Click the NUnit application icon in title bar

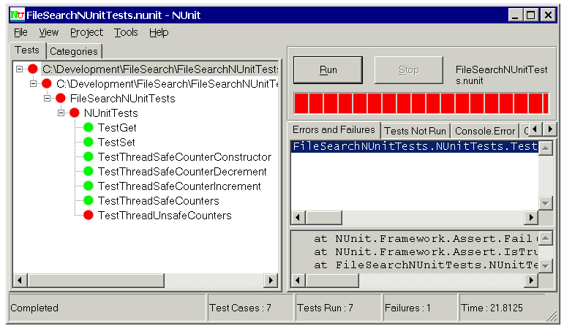pos(18,15)
